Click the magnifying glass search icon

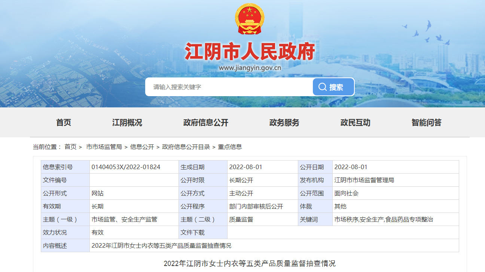pos(322,87)
